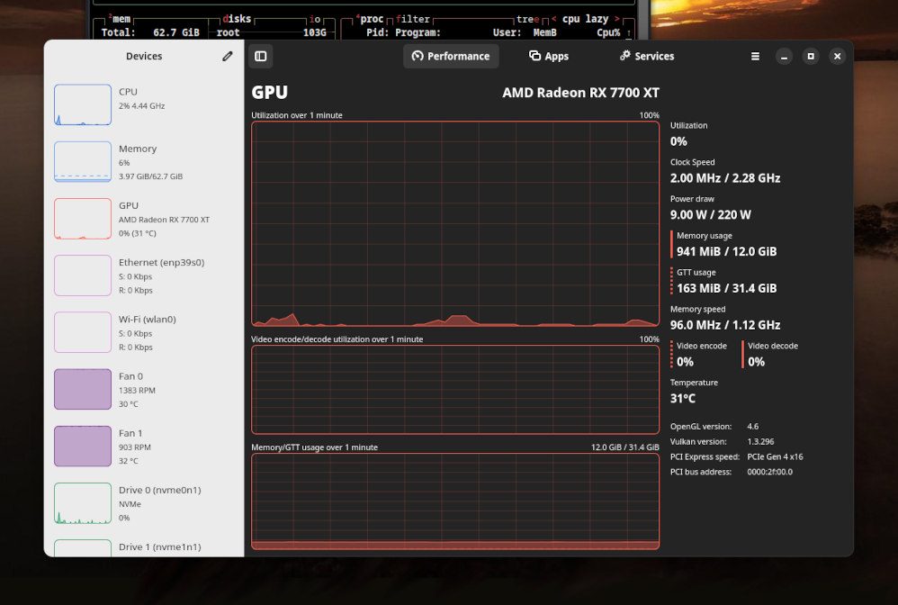Select Memory in the Devices sidebar
The image size is (898, 605).
[x=144, y=161]
